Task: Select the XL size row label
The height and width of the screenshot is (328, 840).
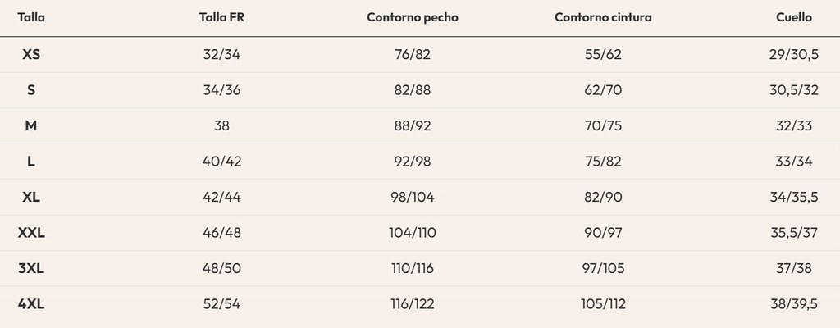Action: pos(31,197)
